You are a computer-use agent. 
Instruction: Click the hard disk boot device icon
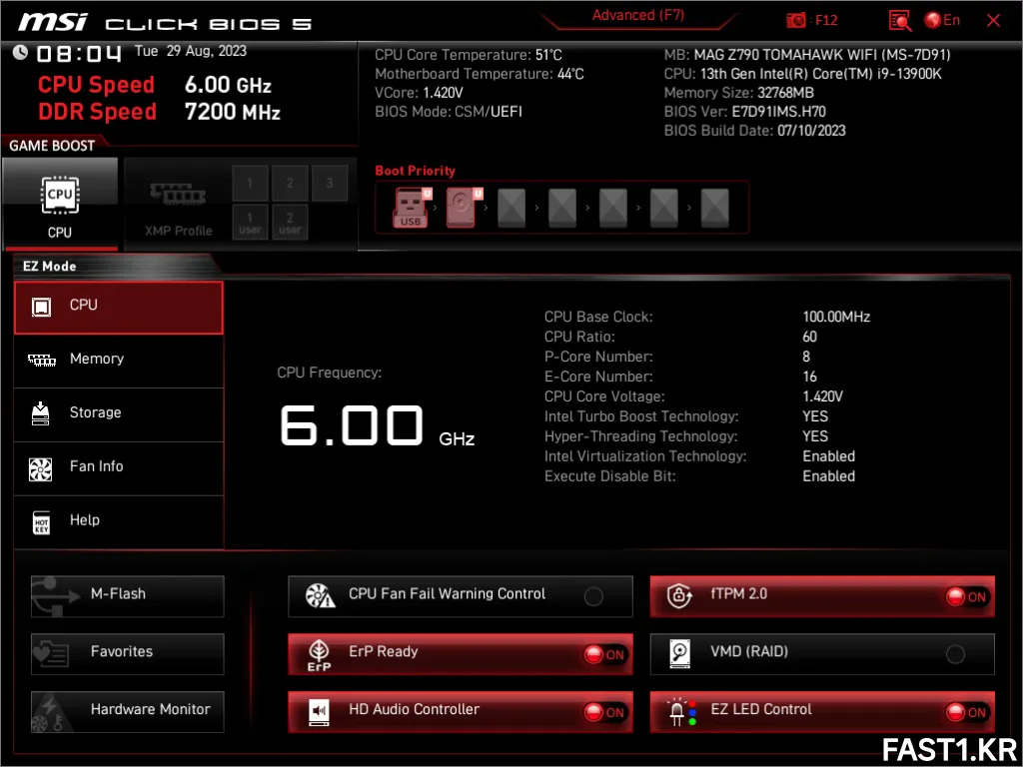(464, 208)
